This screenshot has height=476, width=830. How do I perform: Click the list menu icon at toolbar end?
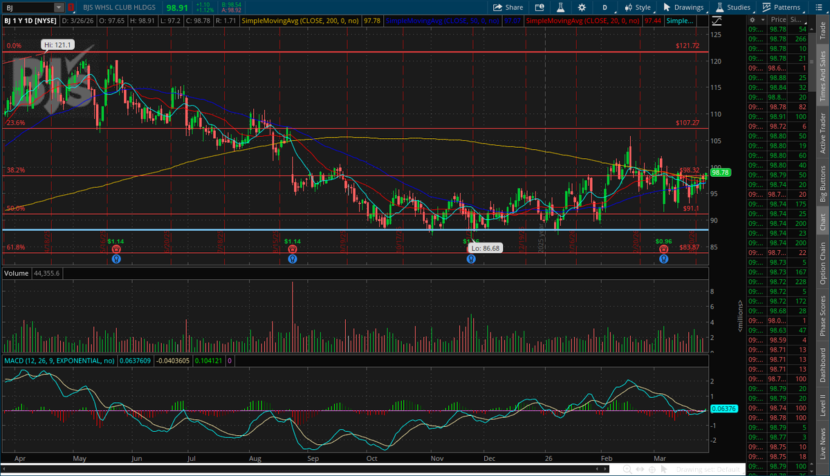point(818,7)
